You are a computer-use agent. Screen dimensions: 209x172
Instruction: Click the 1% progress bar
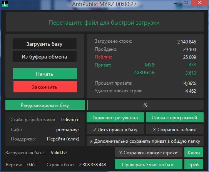tap(145, 105)
